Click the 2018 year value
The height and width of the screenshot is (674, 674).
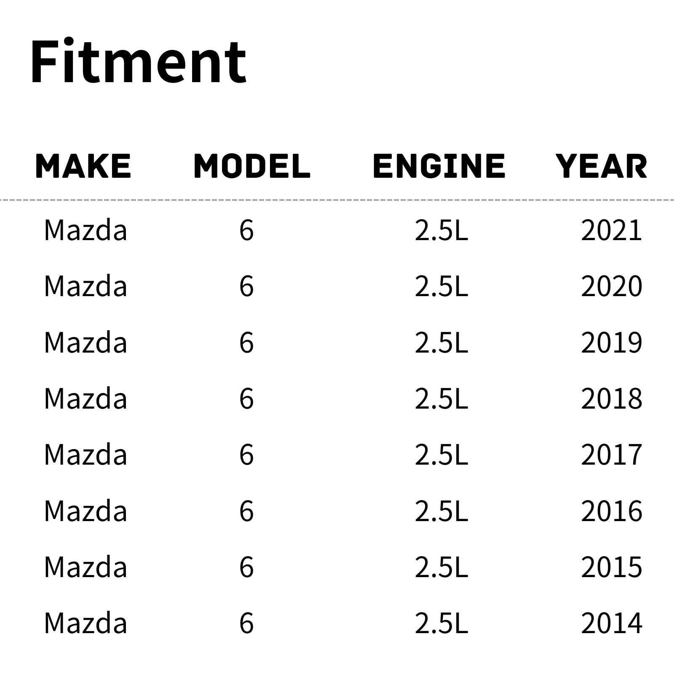coord(611,399)
